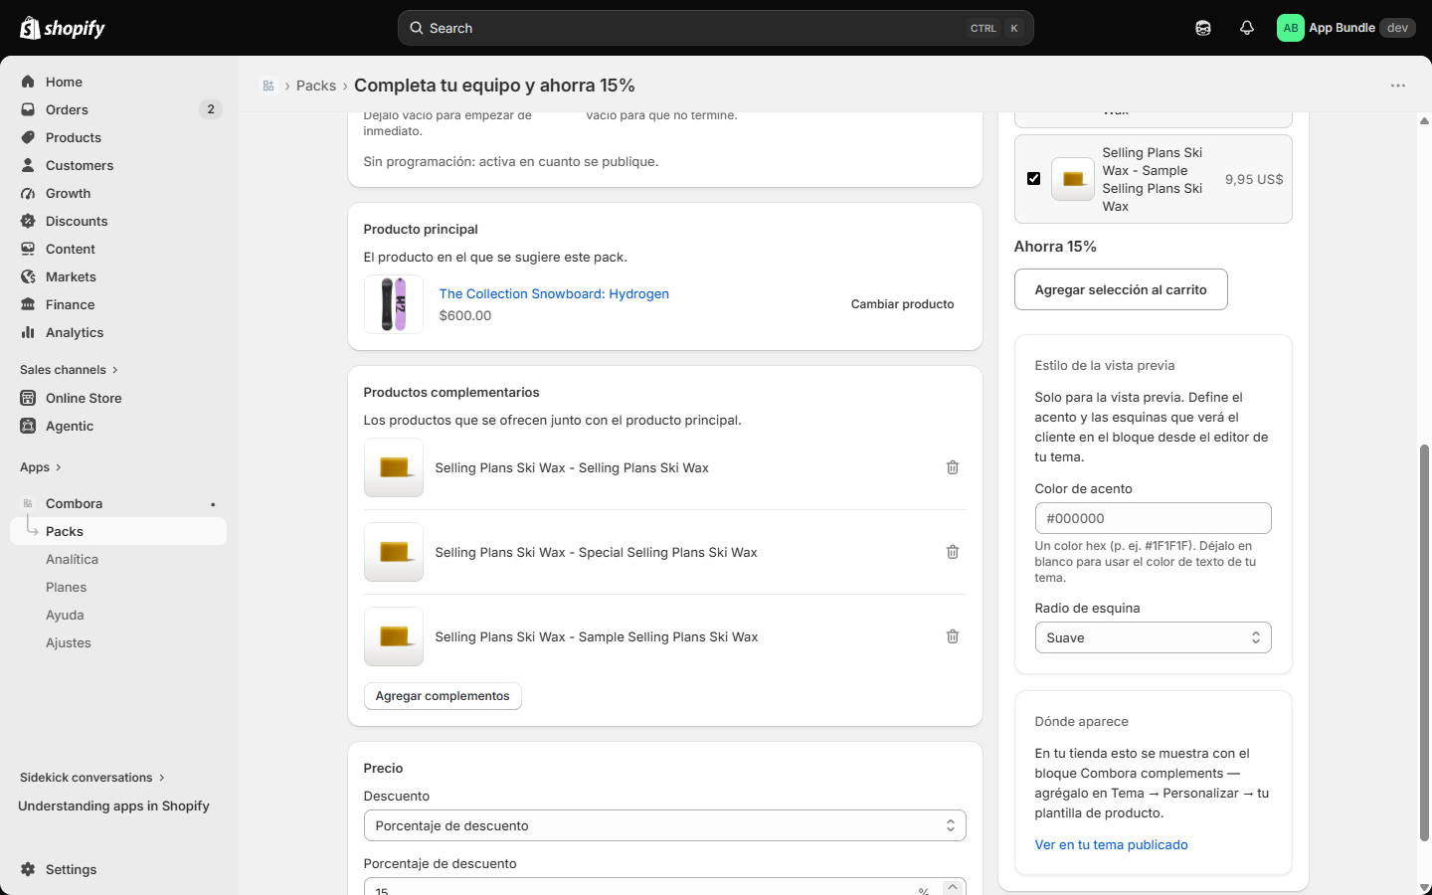1432x895 pixels.
Task: Expand the Apps section
Action: coord(41,467)
